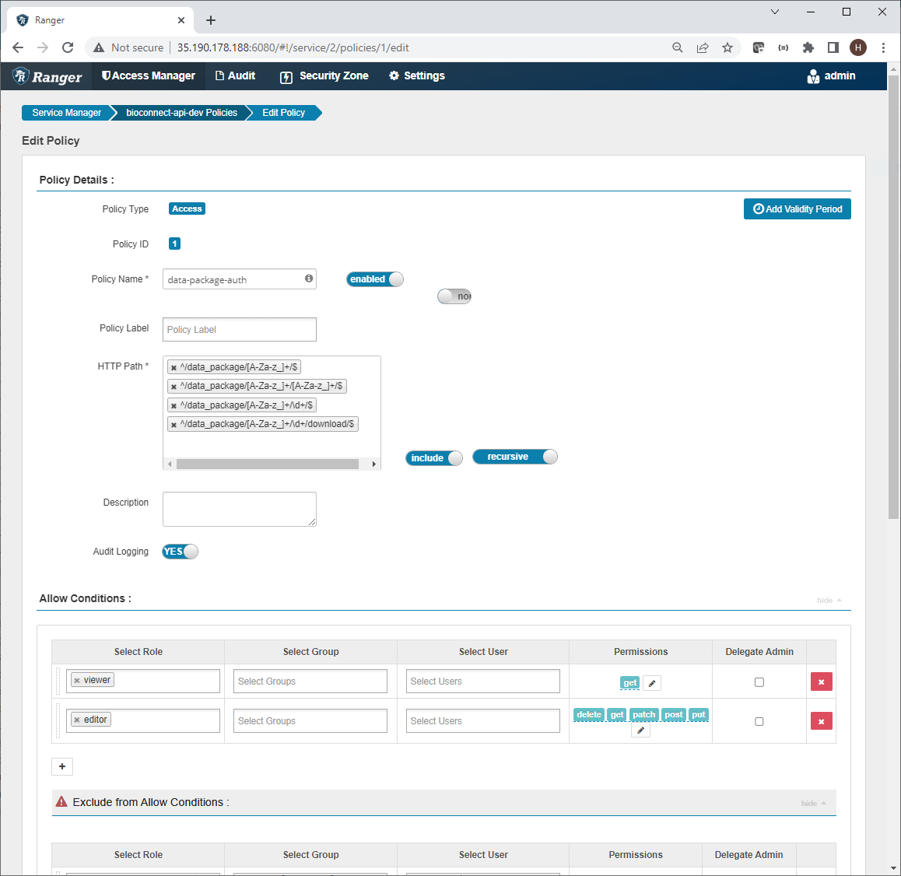This screenshot has height=876, width=901.
Task: Open Select Groups for the viewer row
Action: [x=310, y=681]
